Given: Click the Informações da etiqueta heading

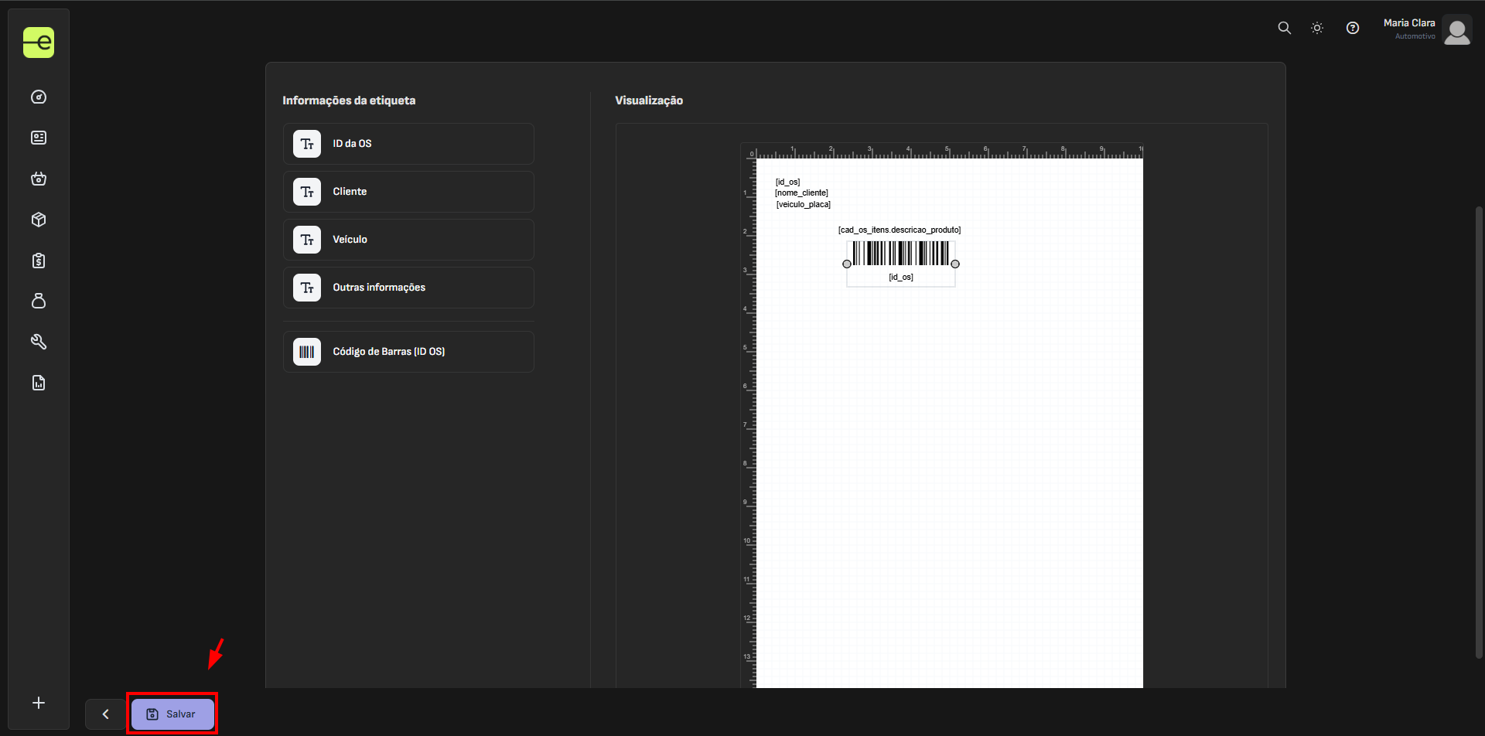Looking at the screenshot, I should point(349,101).
